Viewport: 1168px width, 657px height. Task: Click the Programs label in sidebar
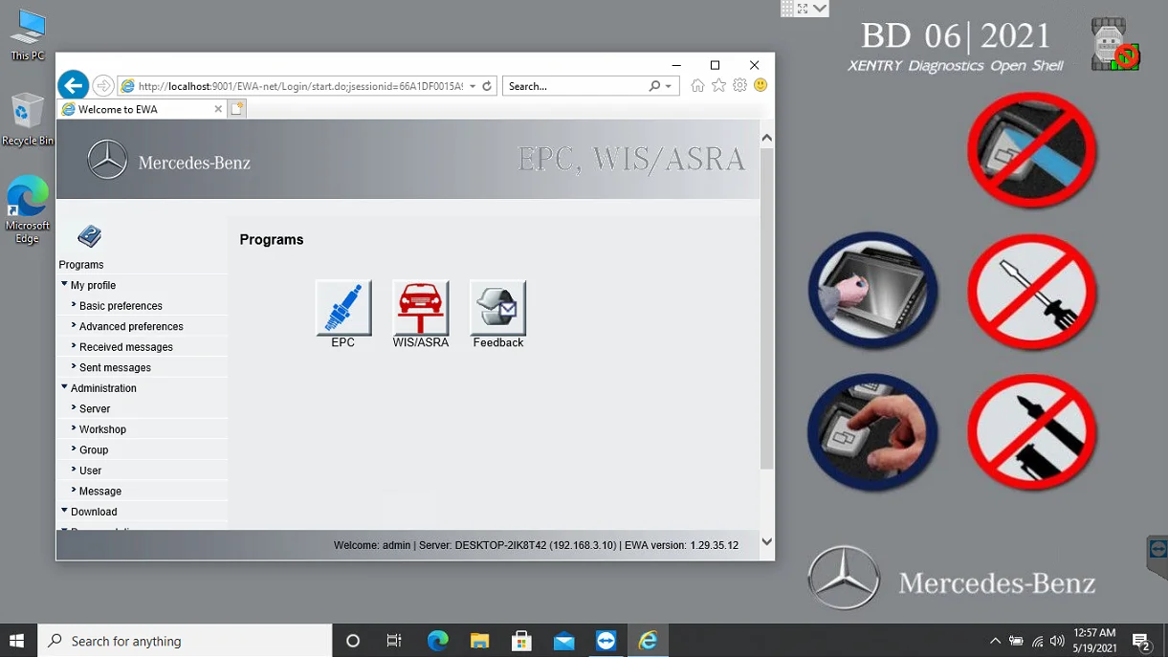(81, 265)
